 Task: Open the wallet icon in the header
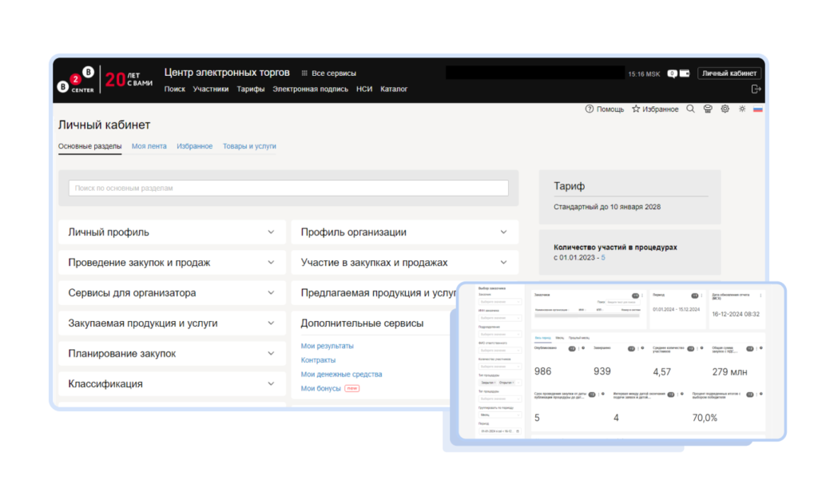pyautogui.click(x=685, y=73)
